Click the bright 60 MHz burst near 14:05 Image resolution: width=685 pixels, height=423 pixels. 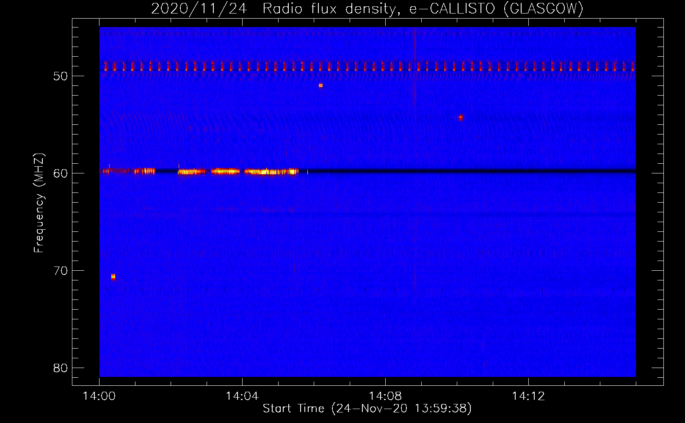(271, 172)
